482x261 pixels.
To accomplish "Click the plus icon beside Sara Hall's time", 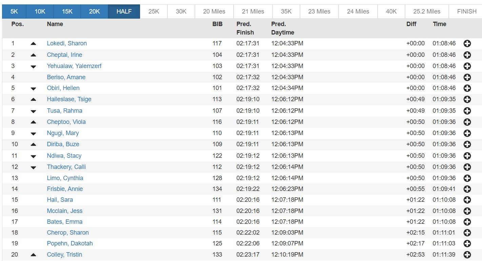I will click(467, 200).
